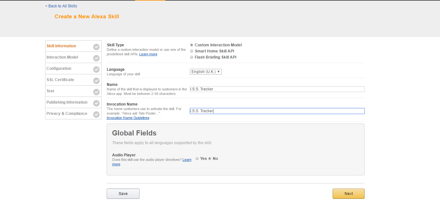
Task: Click the checkmark icon beside Test
Action: click(x=96, y=92)
